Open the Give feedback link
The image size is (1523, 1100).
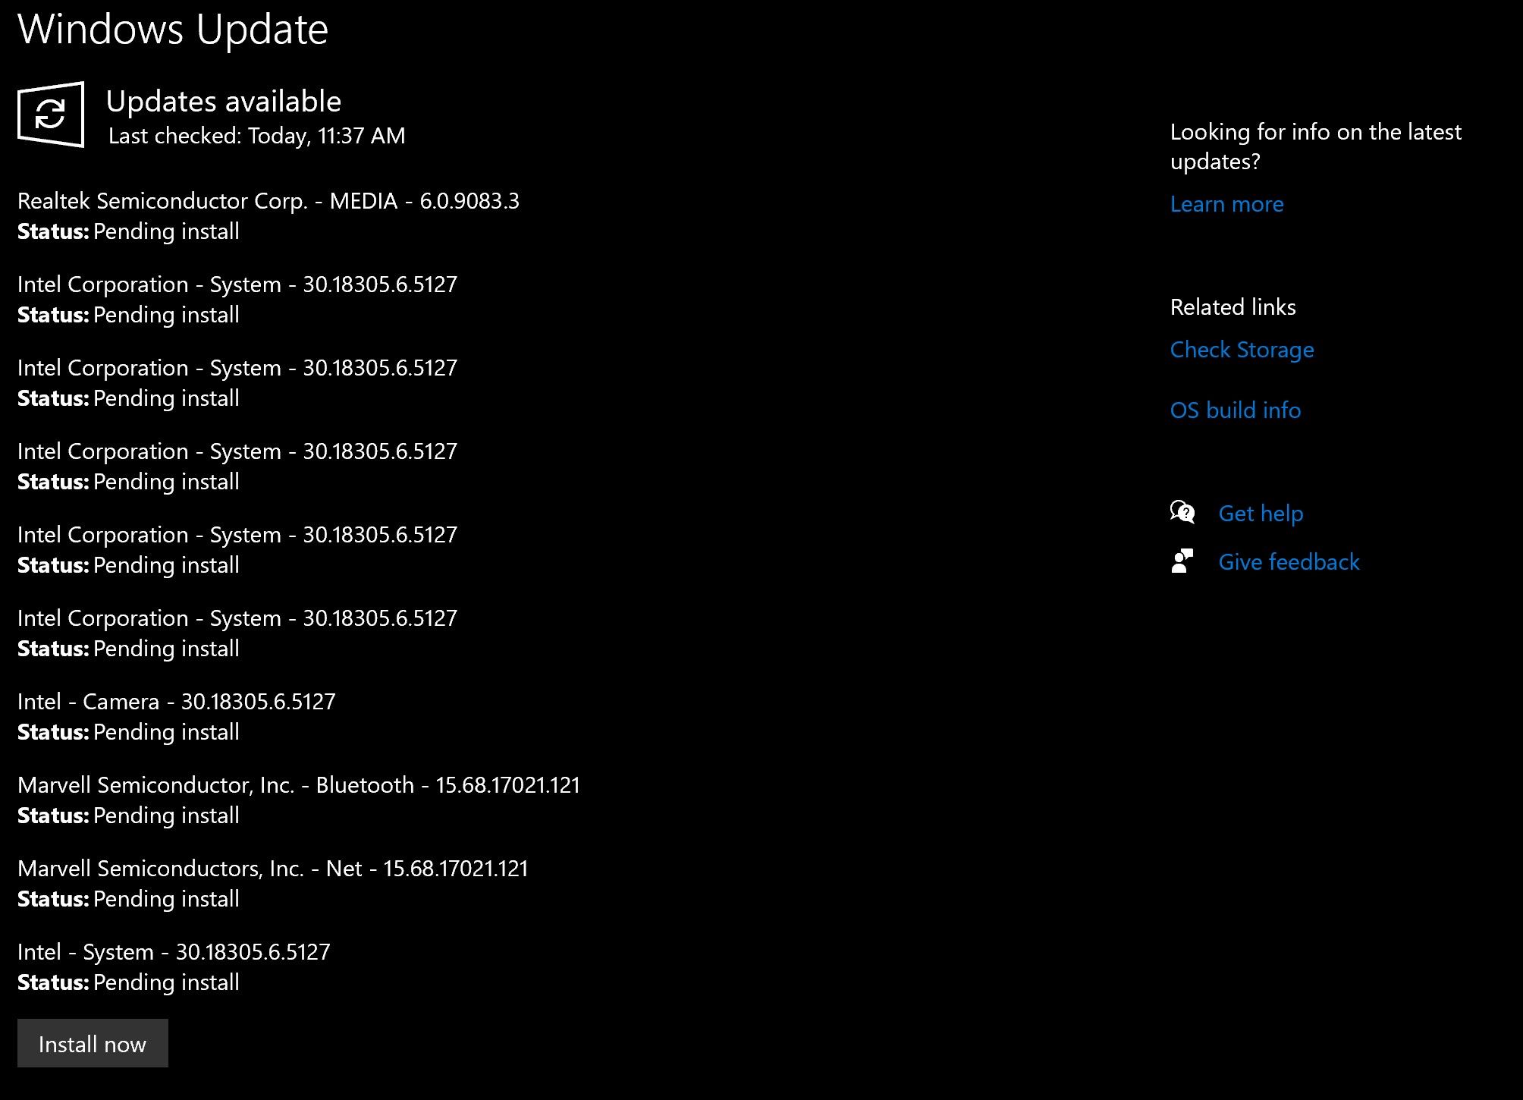[x=1288, y=561]
